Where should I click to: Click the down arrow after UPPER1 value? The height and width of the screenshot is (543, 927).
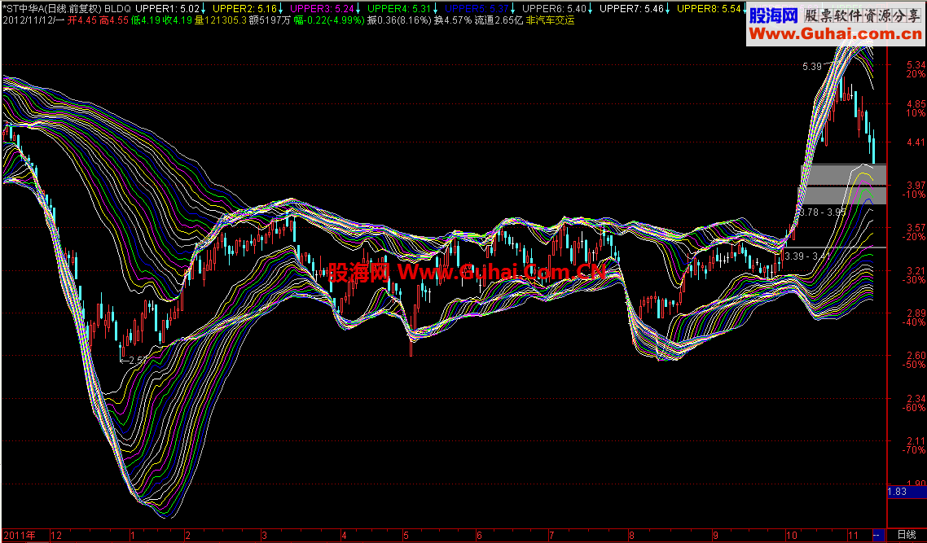[204, 9]
